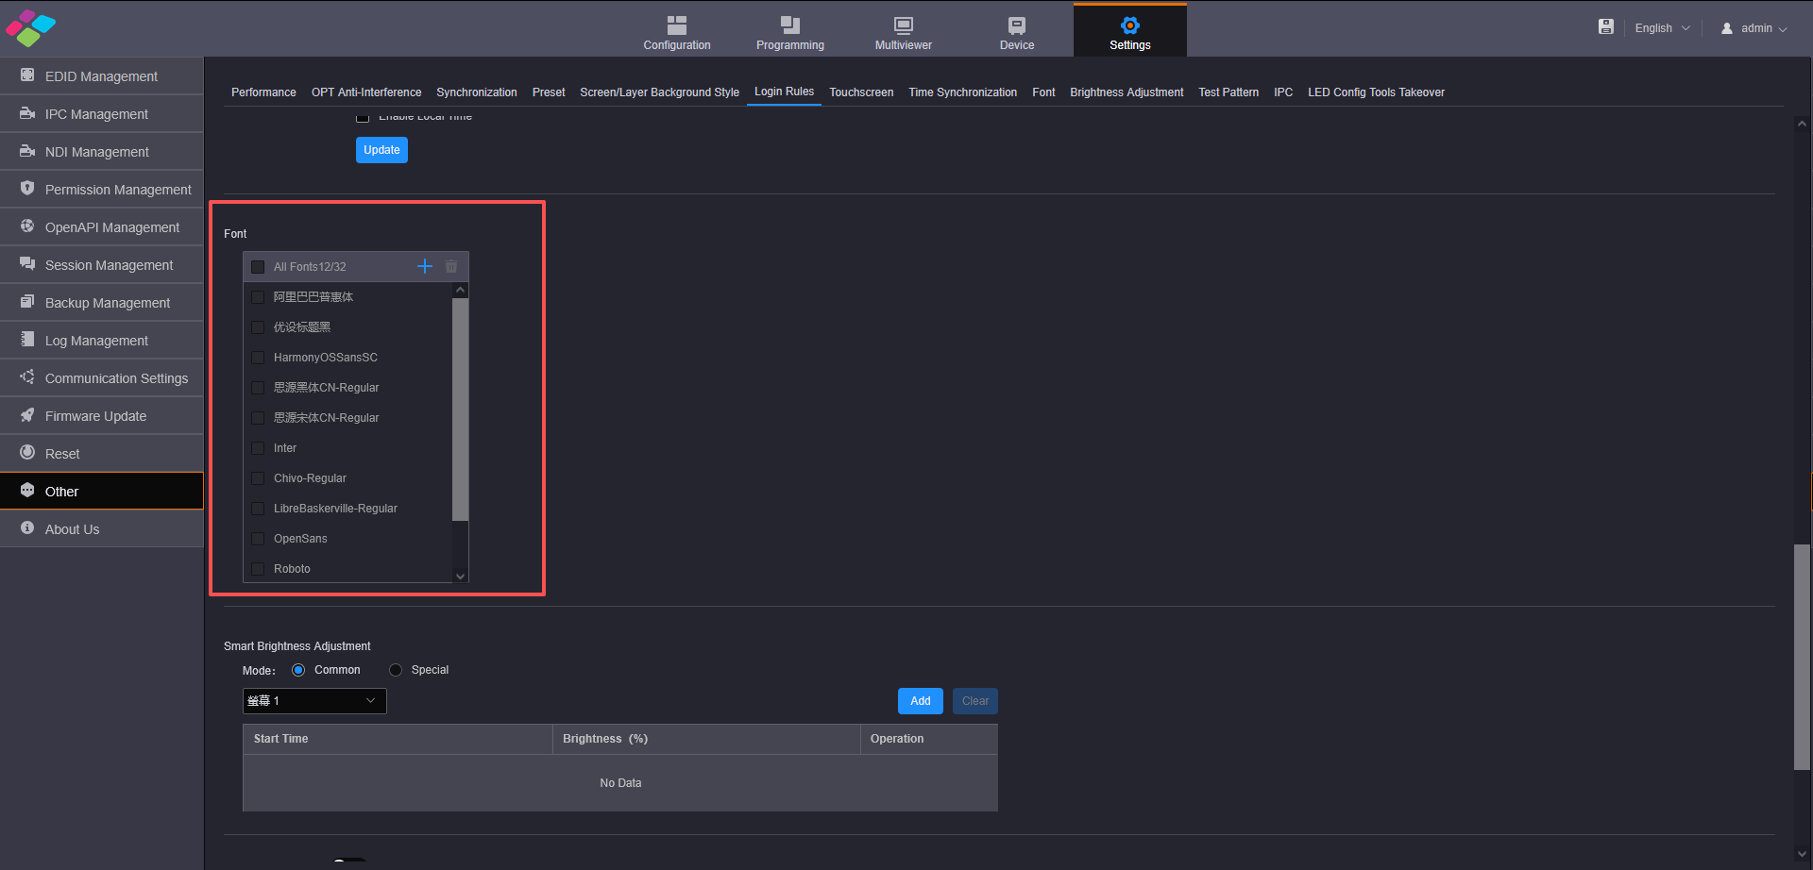
Task: Check the All Fonts checkbox
Action: coord(258,267)
